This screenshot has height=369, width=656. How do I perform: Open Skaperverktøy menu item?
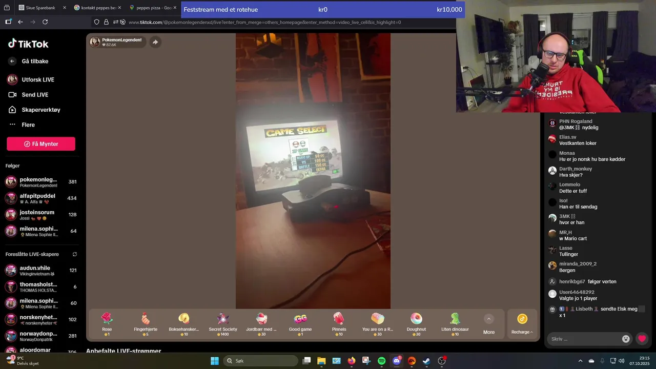(x=40, y=110)
